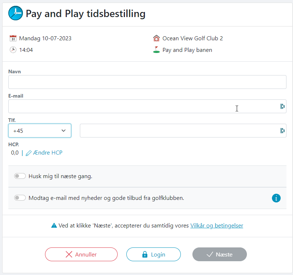Screen dimensions: 293x275
Task: Click the warning triangle icon near terms notice
Action: pyautogui.click(x=54, y=225)
